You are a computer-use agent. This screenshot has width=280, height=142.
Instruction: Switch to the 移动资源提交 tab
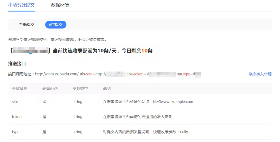pyautogui.click(x=21, y=5)
